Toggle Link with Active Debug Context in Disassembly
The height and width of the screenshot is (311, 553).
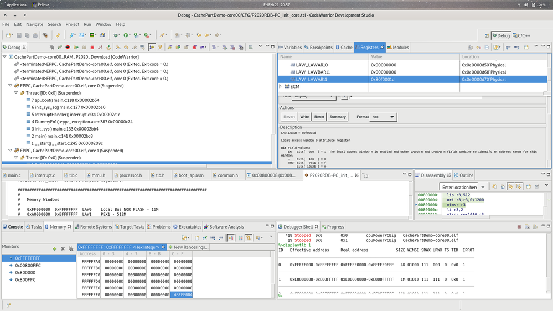coord(510,186)
